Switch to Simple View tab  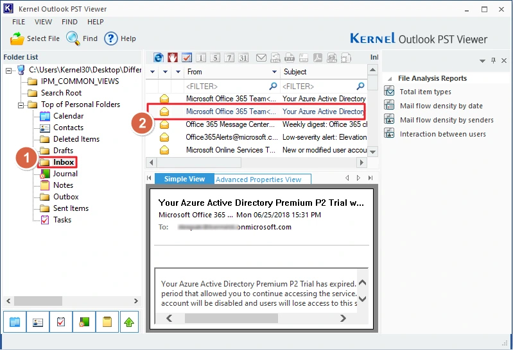pyautogui.click(x=184, y=179)
